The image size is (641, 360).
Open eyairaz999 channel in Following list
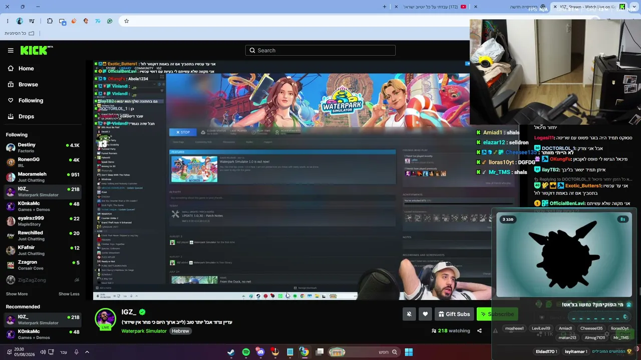tap(43, 221)
